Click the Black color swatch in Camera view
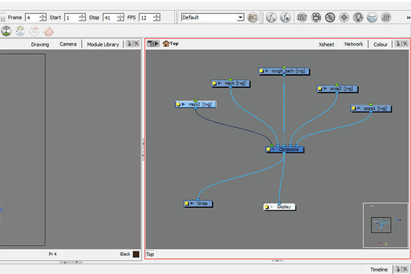 pyautogui.click(x=136, y=254)
